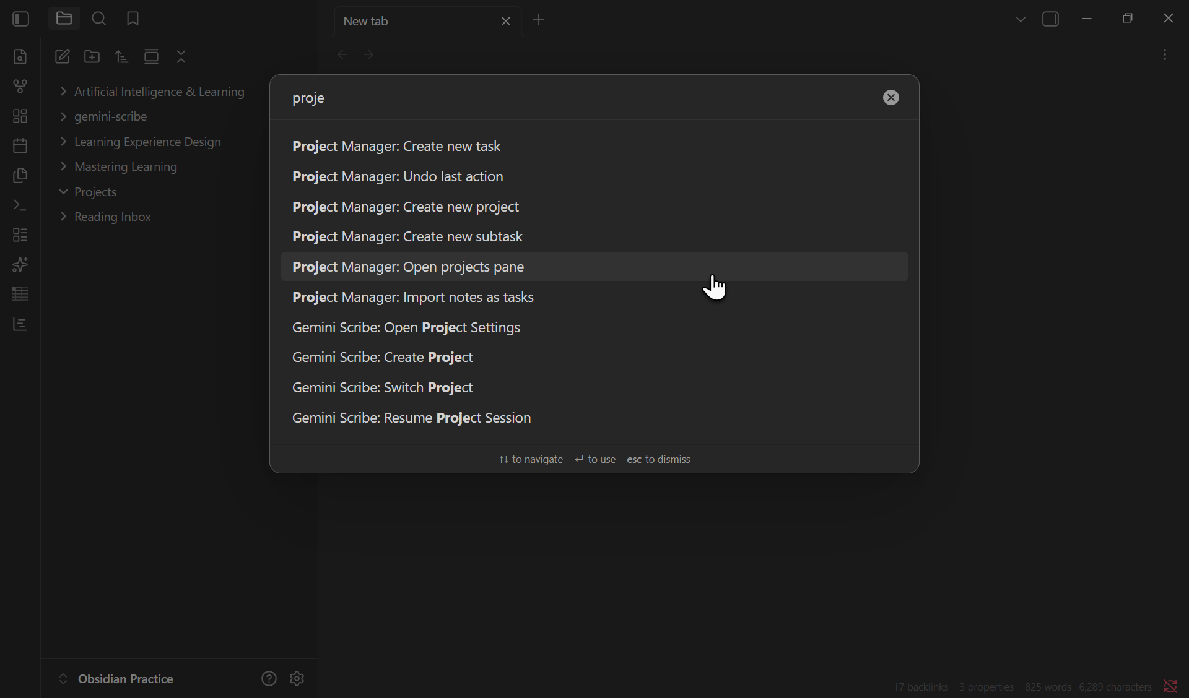This screenshot has height=698, width=1189.
Task: Toggle the left sidebar collapse icon
Action: pos(20,19)
